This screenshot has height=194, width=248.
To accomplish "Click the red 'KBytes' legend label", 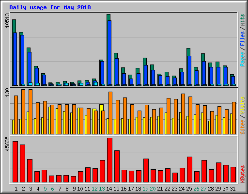I will (243, 174).
